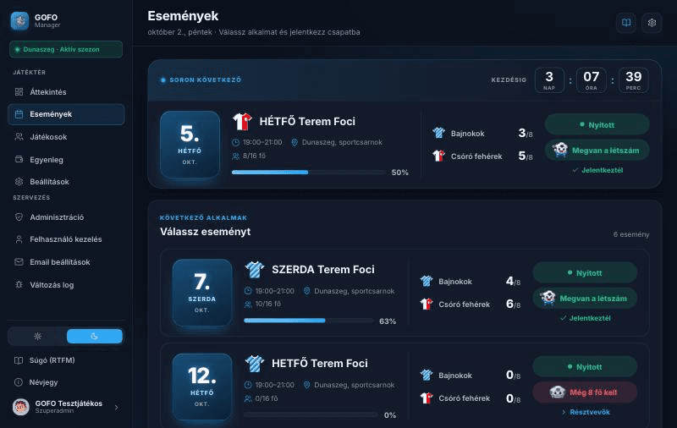This screenshot has height=428, width=677.
Task: Click the 0/16 fő participants icon
Action: (248, 398)
